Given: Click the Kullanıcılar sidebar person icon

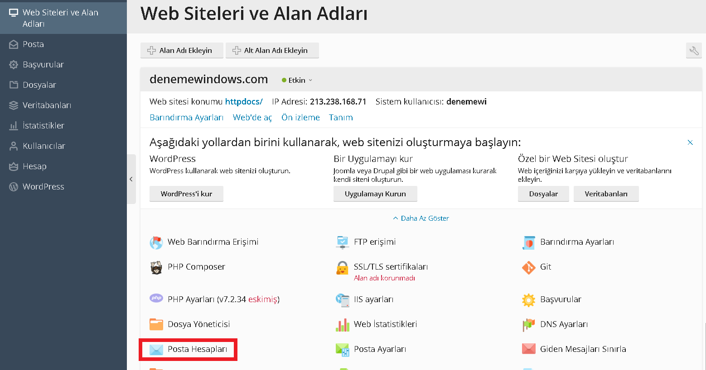Looking at the screenshot, I should 14,146.
